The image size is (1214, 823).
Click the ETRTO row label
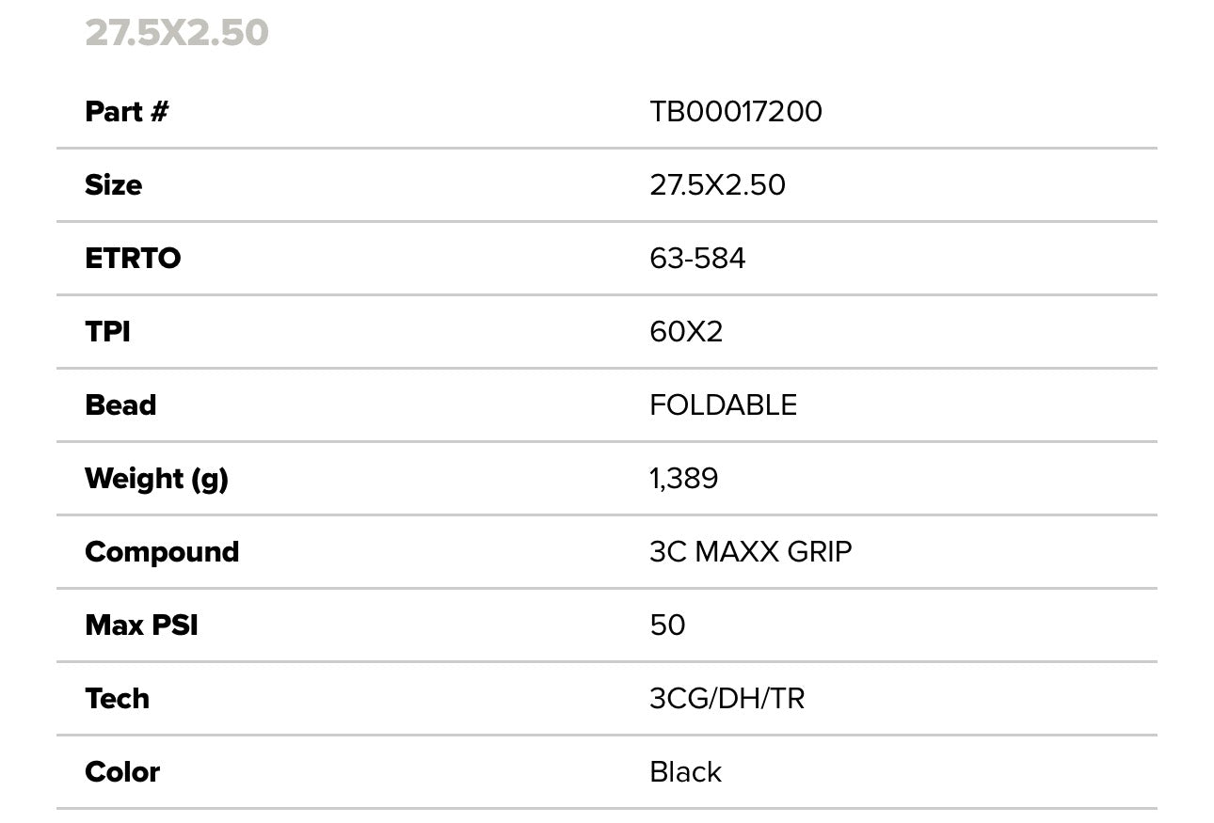(133, 259)
